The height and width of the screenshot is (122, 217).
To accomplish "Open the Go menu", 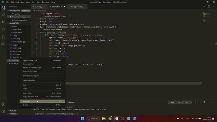I will point(33,2).
